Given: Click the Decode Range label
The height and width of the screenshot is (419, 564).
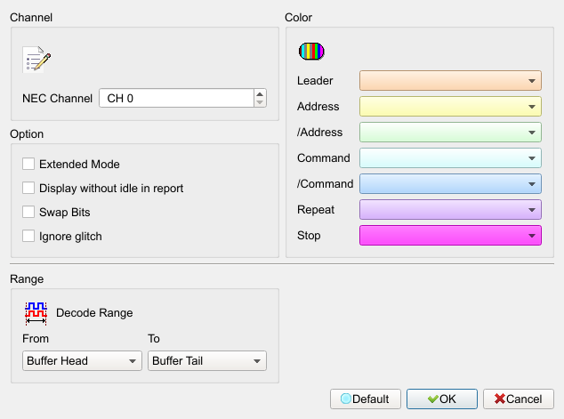Looking at the screenshot, I should tap(94, 313).
